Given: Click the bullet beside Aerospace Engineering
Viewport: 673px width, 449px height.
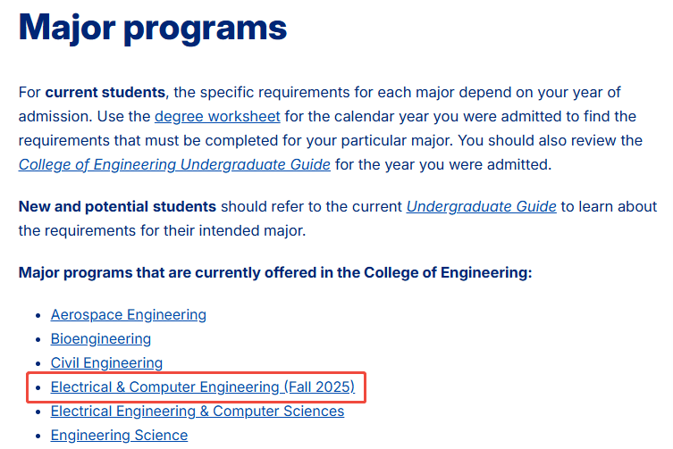Looking at the screenshot, I should (x=38, y=316).
